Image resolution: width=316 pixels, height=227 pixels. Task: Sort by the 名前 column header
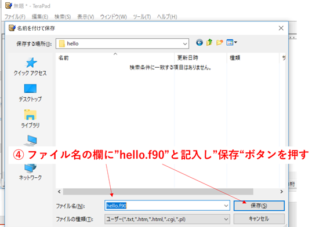(115, 58)
